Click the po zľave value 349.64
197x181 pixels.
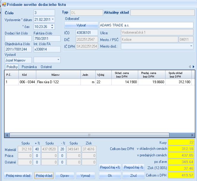point(181,162)
